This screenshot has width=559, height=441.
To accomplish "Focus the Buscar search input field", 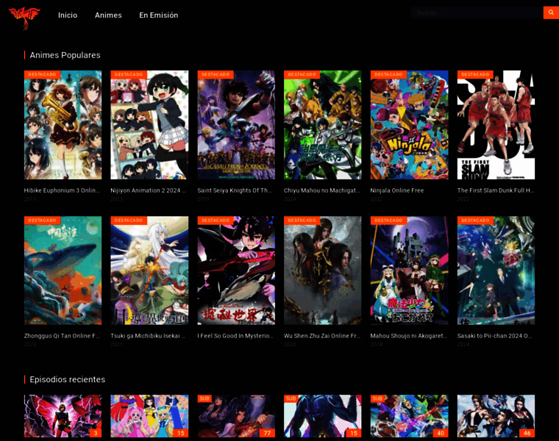I will point(477,12).
